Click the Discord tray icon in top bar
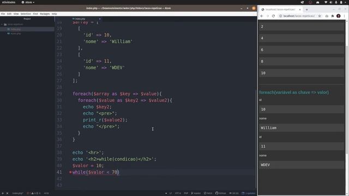This screenshot has width=349, height=196. 317,2
